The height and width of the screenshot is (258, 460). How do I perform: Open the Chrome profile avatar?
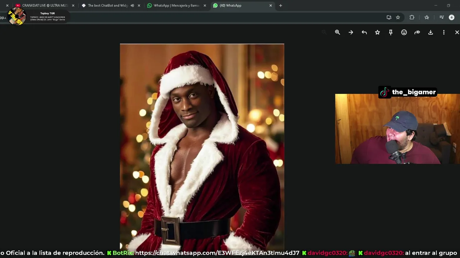[x=452, y=17]
